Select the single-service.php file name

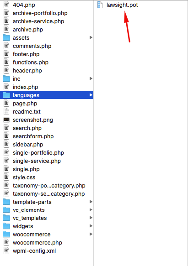[37, 161]
